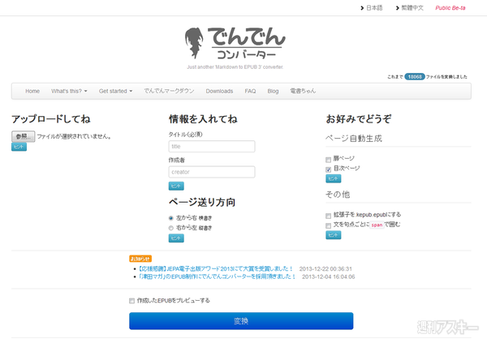Image resolution: width=487 pixels, height=343 pixels.
Task: Click the アップロードしてね heading
Action: click(x=51, y=119)
